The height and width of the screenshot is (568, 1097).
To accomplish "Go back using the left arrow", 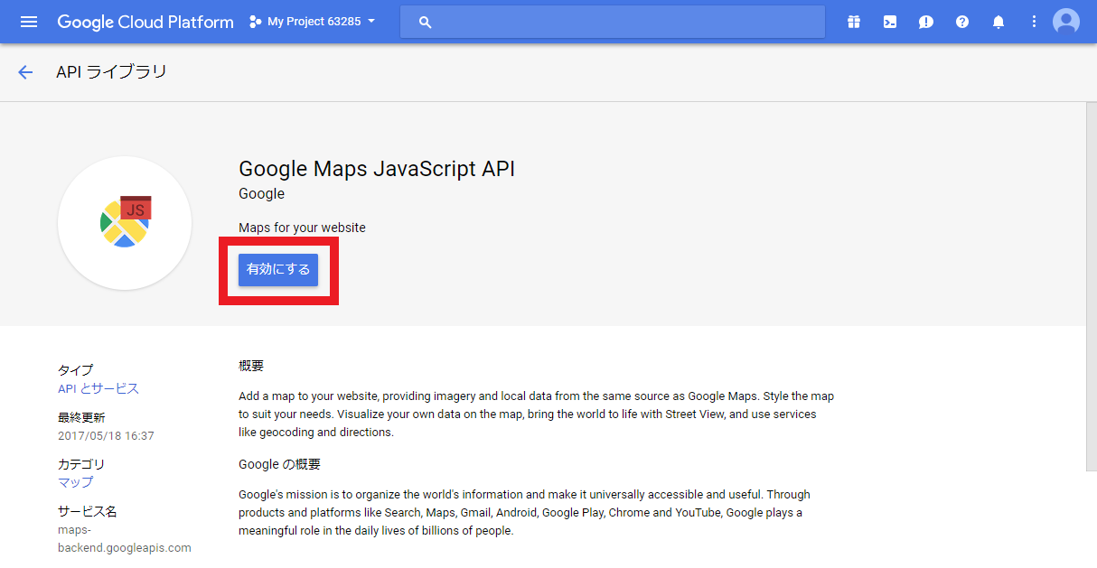I will coord(25,72).
